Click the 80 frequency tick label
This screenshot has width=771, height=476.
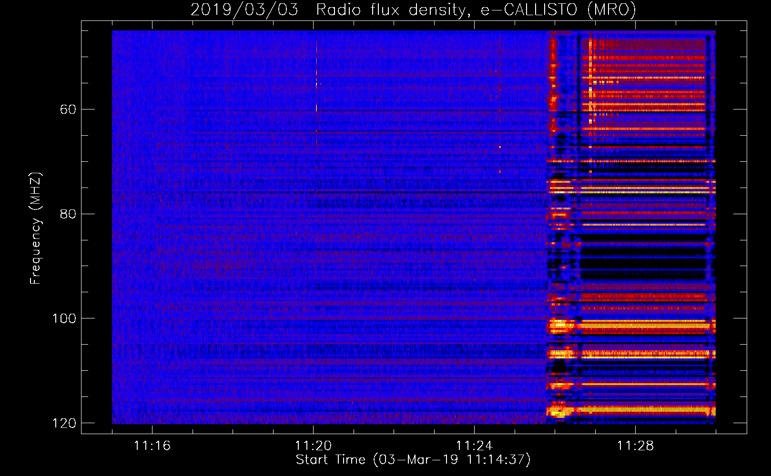(68, 214)
